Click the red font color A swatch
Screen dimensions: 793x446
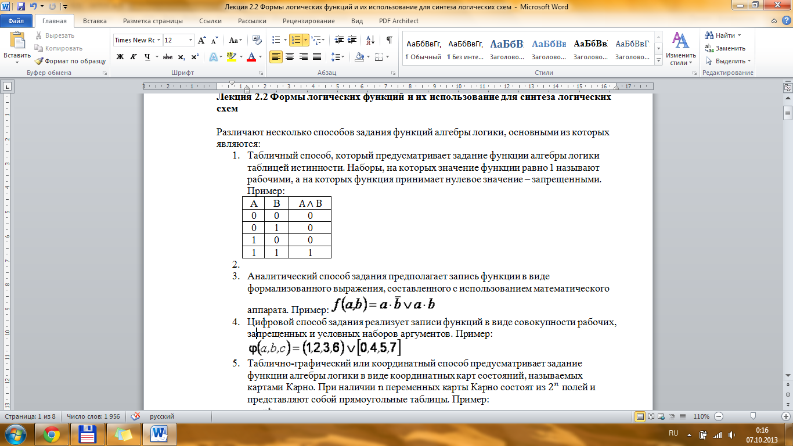[251, 56]
